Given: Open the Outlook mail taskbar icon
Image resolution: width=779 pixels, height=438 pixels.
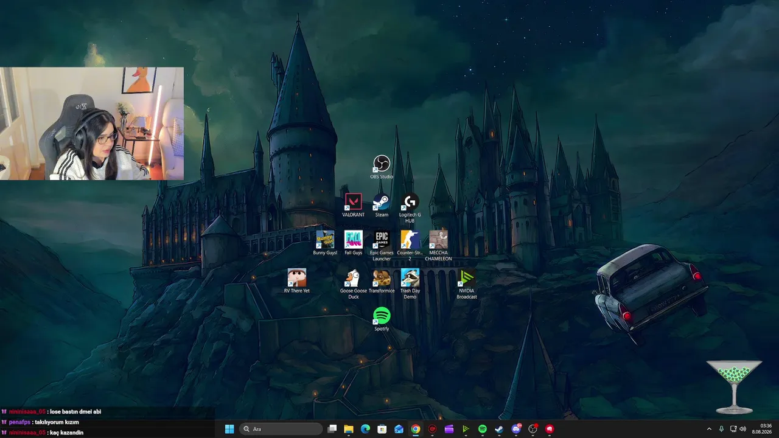Looking at the screenshot, I should pyautogui.click(x=399, y=429).
